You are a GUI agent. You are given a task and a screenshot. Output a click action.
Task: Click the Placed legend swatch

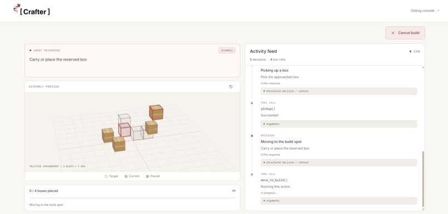147,176
